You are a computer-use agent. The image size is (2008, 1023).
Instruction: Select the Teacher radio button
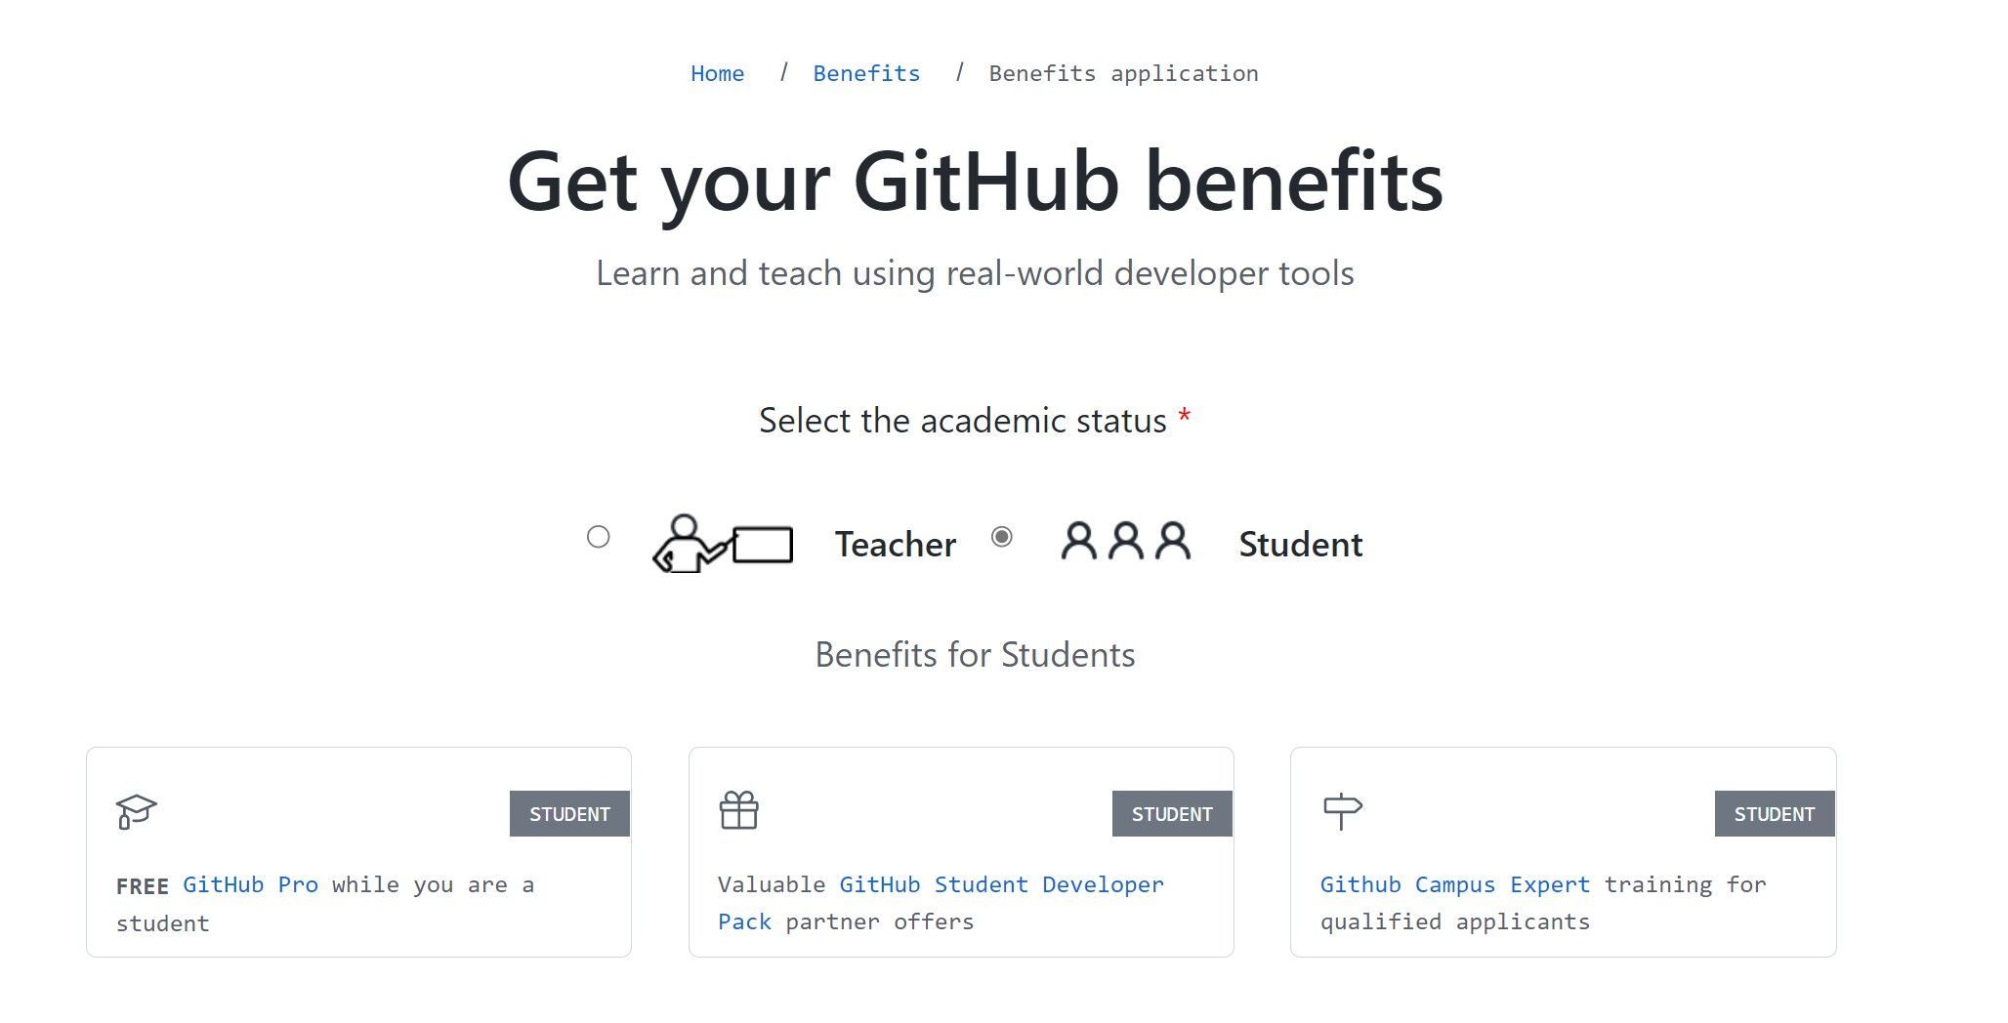pos(599,537)
